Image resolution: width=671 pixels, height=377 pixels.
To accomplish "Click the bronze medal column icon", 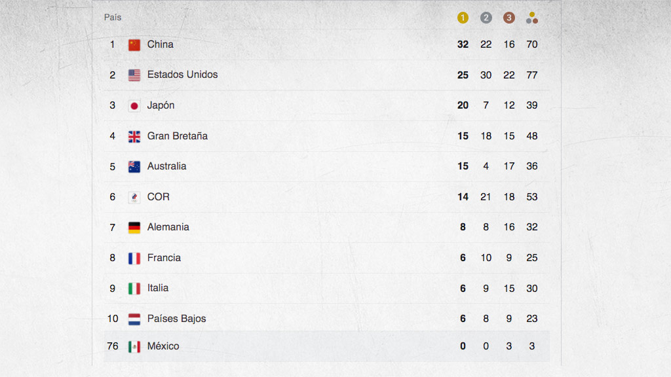I will [508, 18].
